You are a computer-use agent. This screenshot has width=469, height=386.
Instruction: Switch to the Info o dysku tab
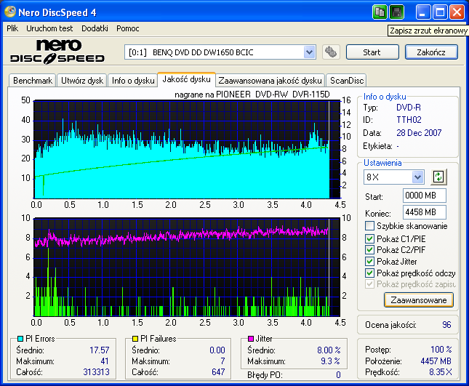pyautogui.click(x=133, y=81)
